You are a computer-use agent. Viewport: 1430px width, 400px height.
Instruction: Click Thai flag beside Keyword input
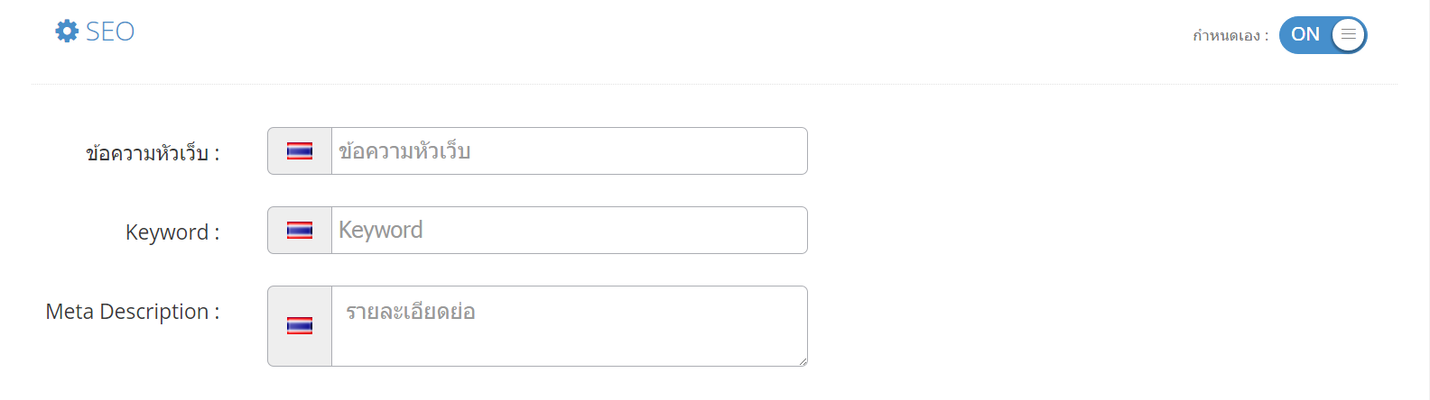(300, 231)
